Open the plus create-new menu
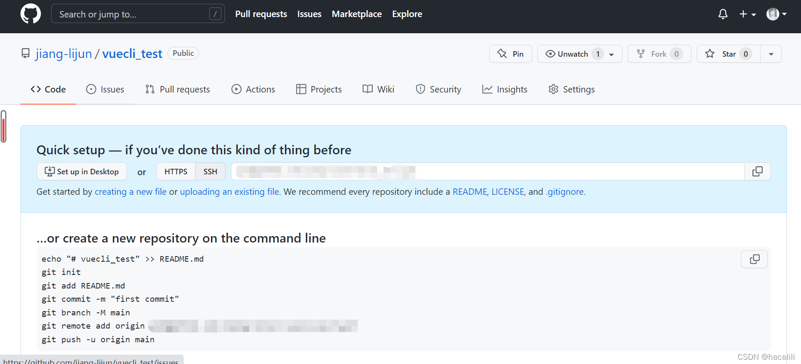Screen dimensions: 801x364 click(747, 14)
